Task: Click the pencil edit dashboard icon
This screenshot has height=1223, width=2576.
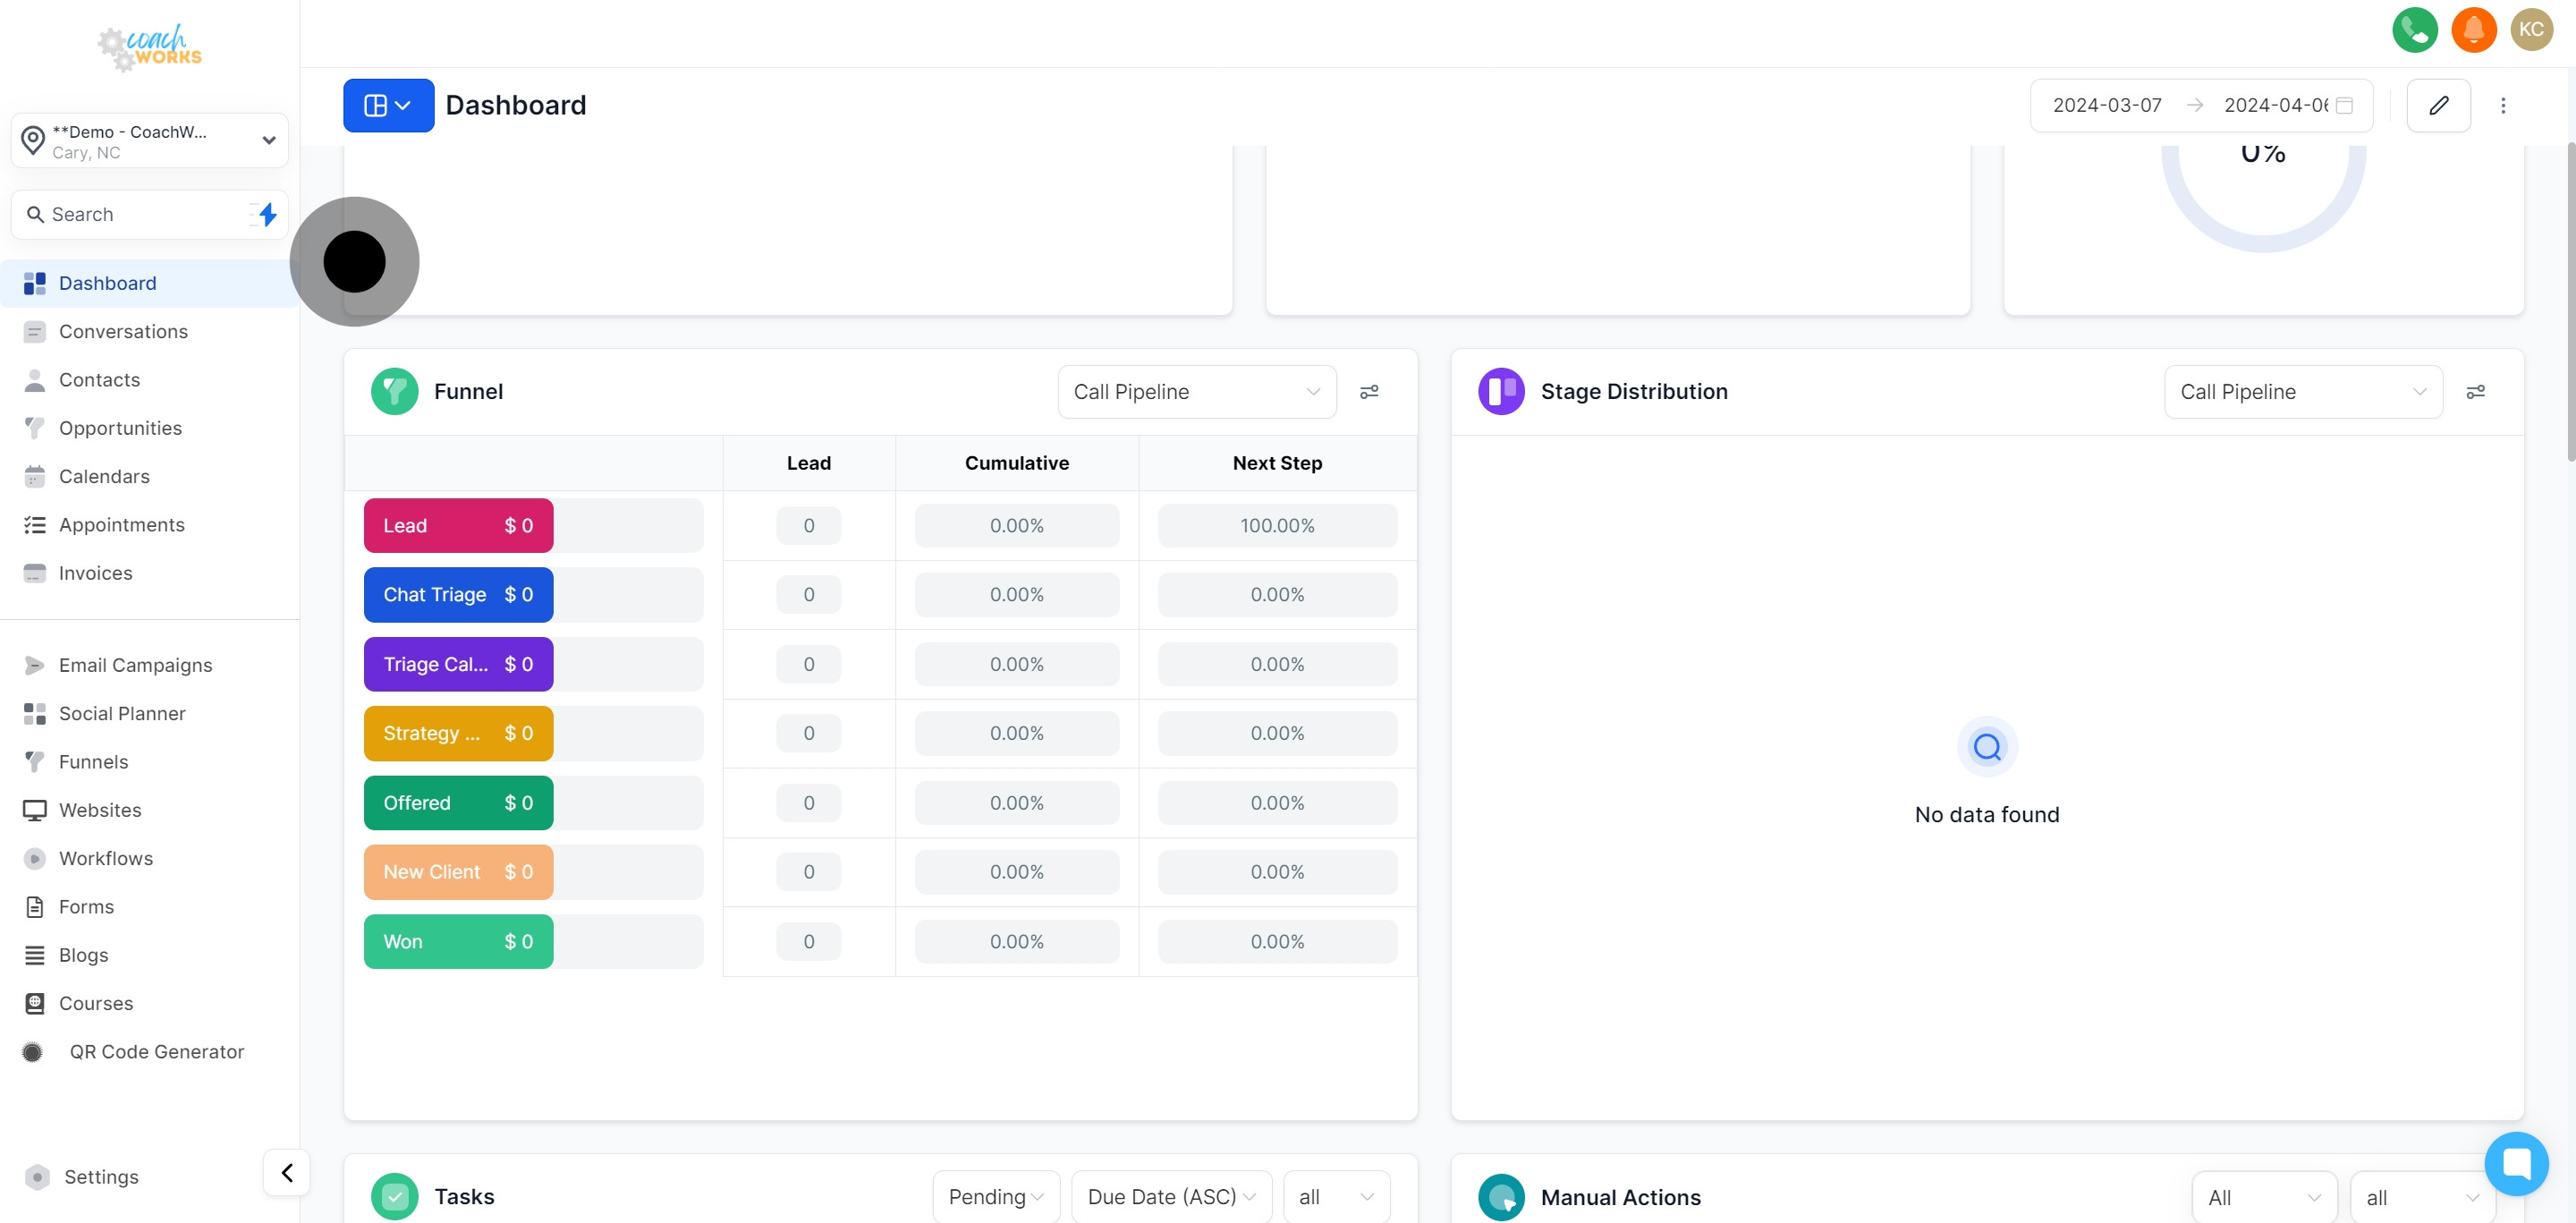Action: point(2438,105)
